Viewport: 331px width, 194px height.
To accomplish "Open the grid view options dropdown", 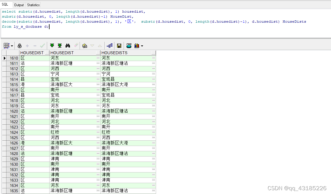I will [12, 46].
